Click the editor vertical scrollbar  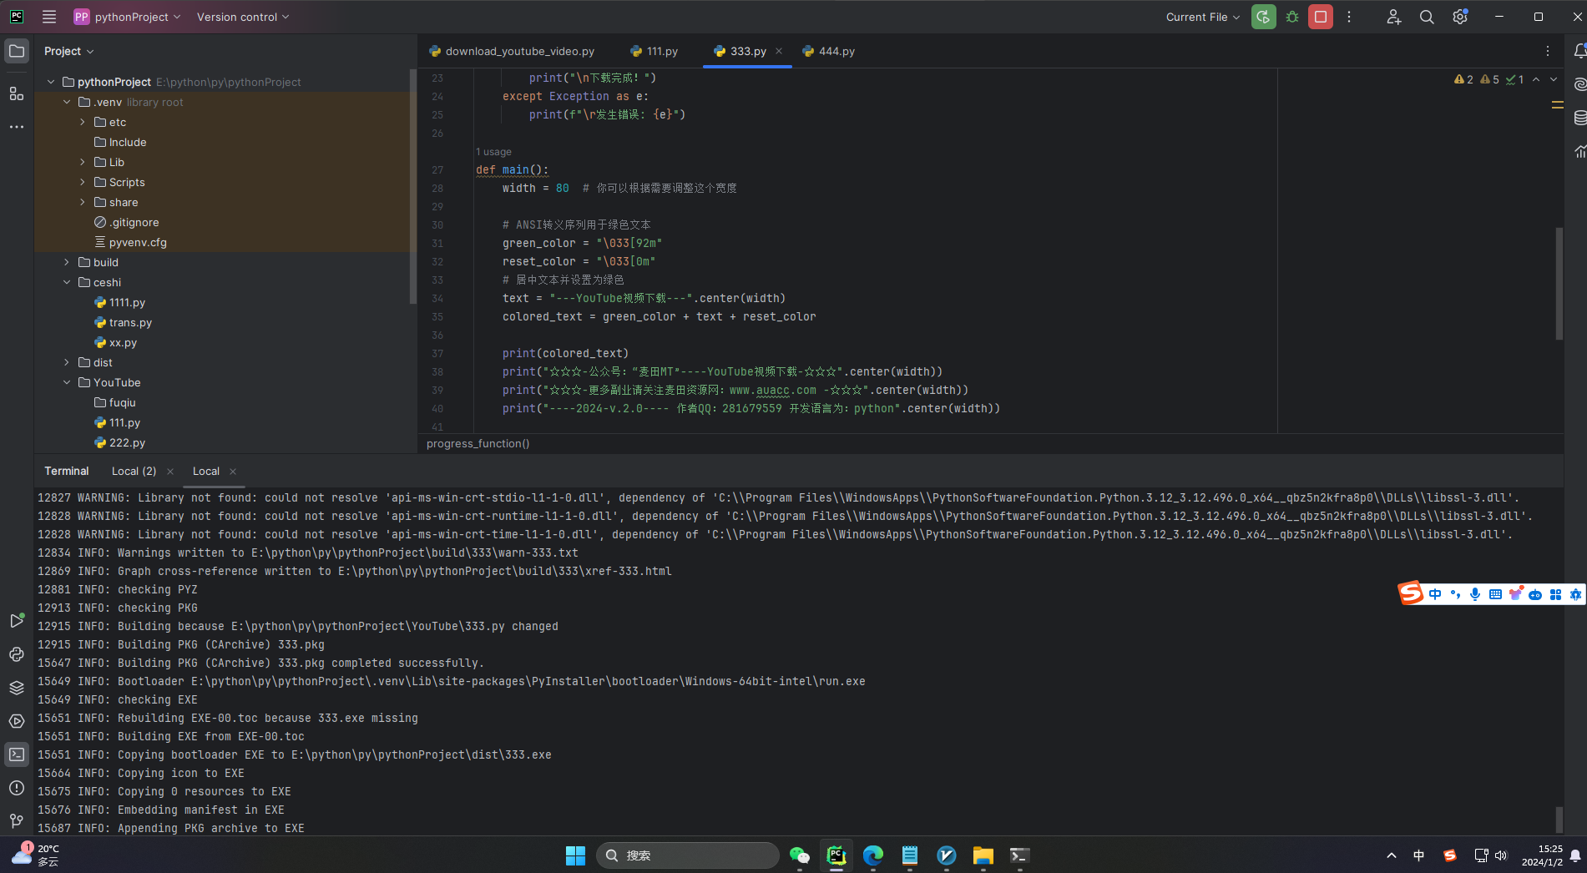tap(1559, 283)
